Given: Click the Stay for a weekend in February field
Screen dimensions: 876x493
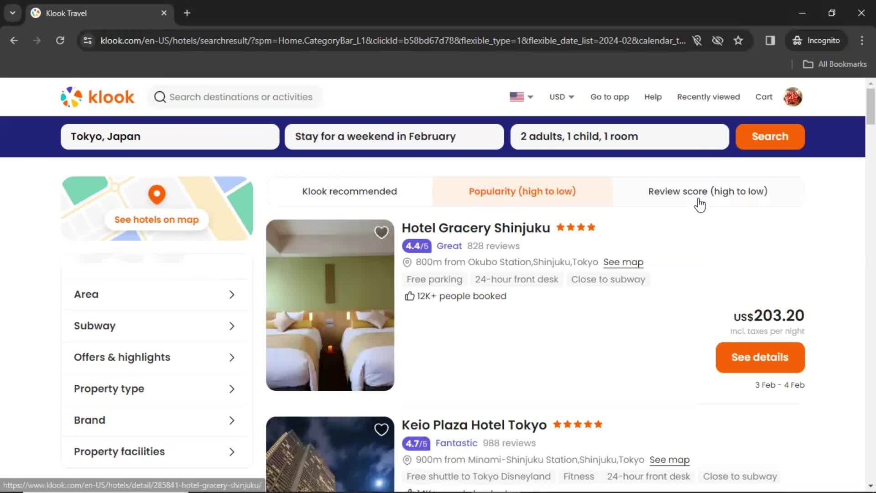Looking at the screenshot, I should tap(394, 136).
